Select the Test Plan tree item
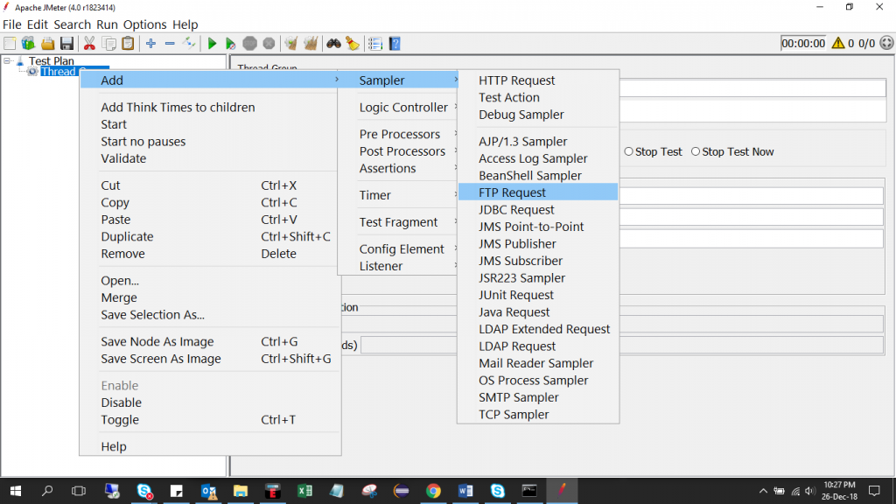This screenshot has height=504, width=896. coord(52,61)
